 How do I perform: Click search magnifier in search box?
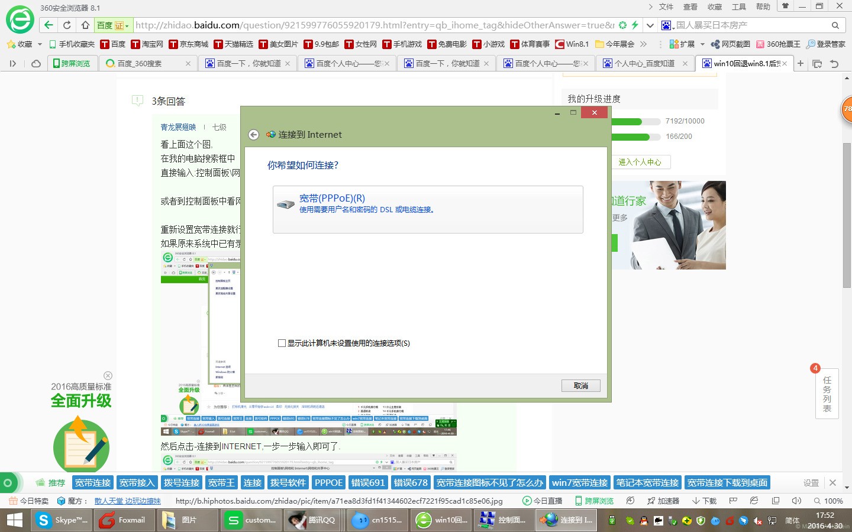coord(835,25)
